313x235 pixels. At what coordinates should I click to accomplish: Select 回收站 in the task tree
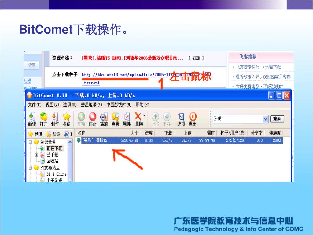click(x=52, y=161)
